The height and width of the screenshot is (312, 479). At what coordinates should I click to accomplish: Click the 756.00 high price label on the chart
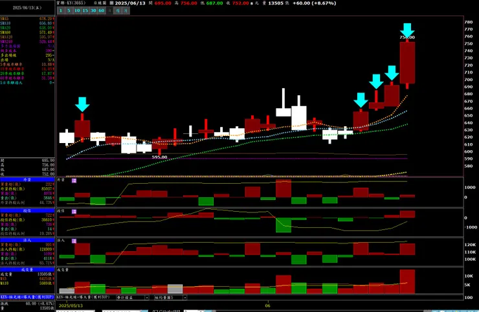(x=407, y=38)
